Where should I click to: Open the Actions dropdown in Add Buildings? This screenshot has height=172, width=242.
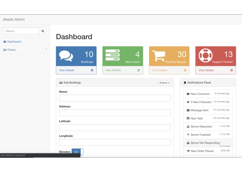pos(164,83)
